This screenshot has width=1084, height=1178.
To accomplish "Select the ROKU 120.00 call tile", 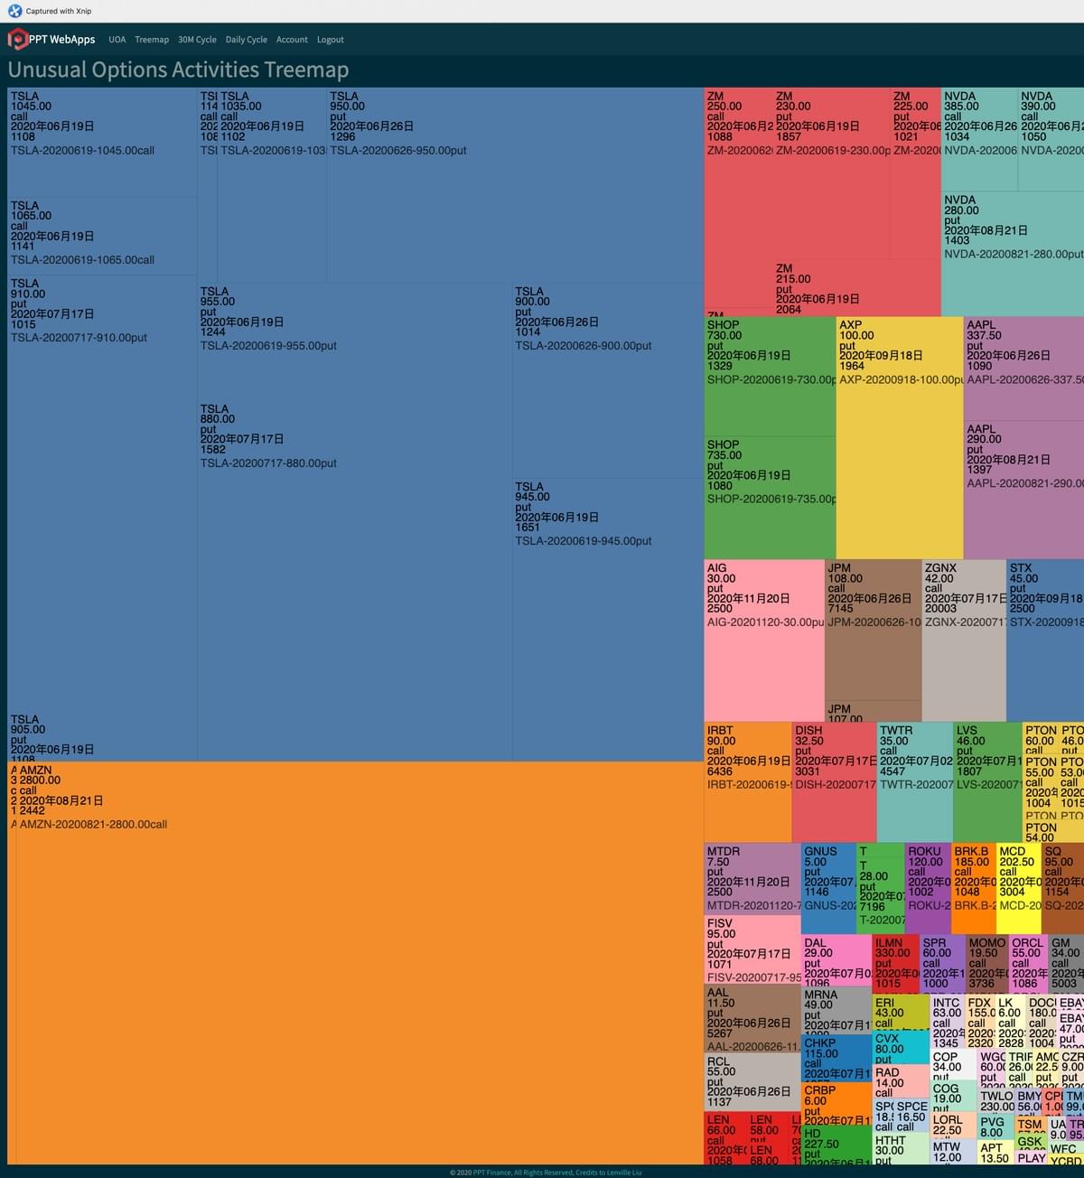I will pyautogui.click(x=928, y=889).
